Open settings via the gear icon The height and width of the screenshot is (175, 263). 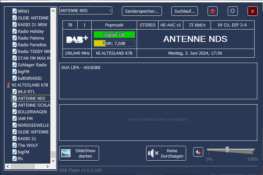[232, 11]
